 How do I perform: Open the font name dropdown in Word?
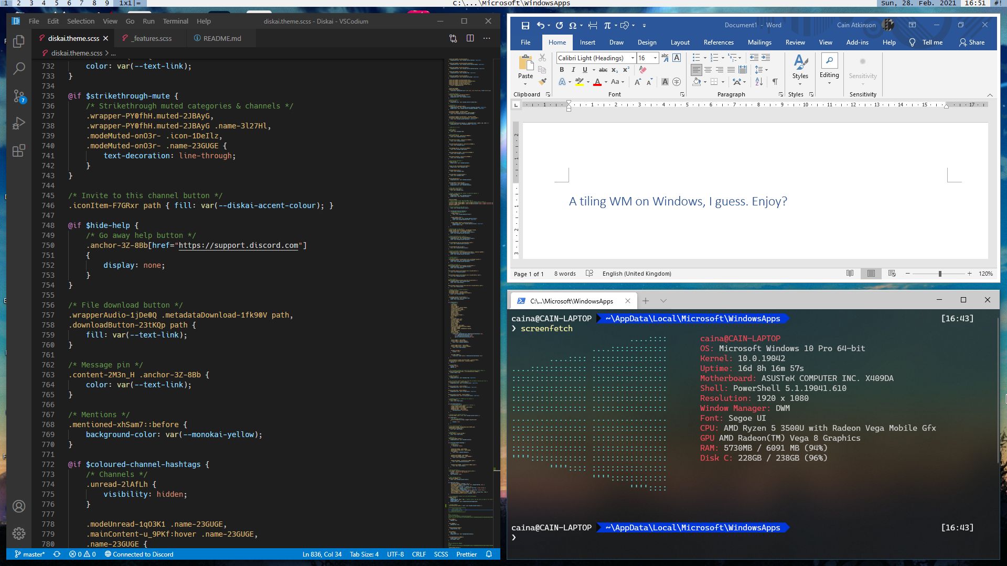click(x=633, y=58)
